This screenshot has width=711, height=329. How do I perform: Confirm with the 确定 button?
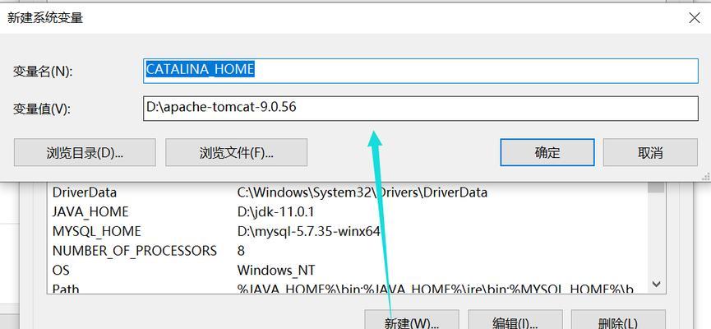(x=547, y=152)
